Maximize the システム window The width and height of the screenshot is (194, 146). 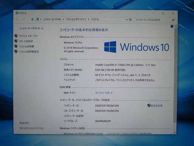163,13
